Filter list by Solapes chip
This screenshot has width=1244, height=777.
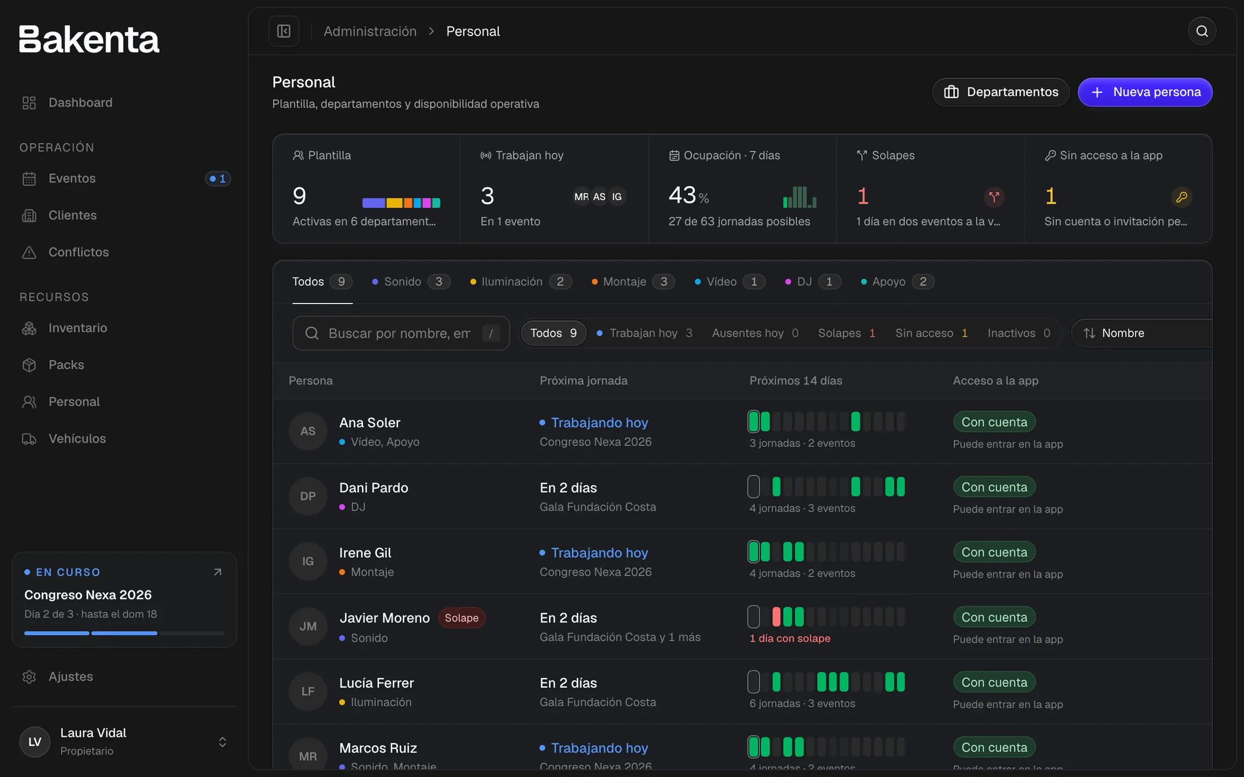[x=846, y=333]
